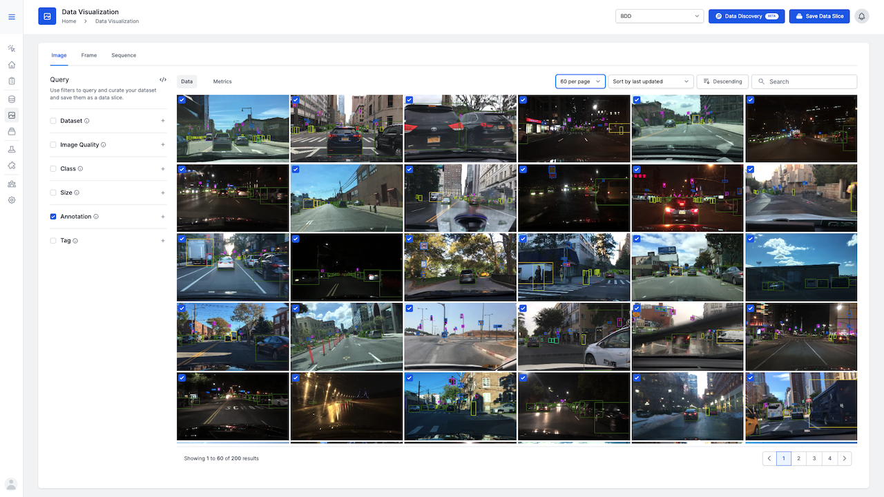
Task: Toggle the Descending sort order button
Action: [x=722, y=81]
